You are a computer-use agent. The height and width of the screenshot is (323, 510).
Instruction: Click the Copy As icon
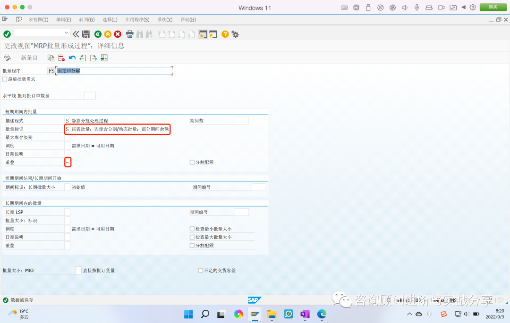(51, 58)
